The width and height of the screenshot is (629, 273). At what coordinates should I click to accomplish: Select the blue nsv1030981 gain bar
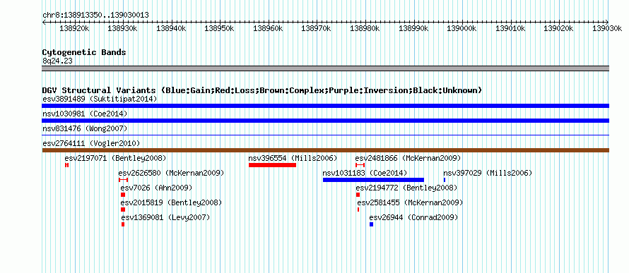[x=325, y=121]
